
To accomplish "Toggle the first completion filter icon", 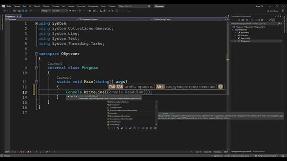I will [x=109, y=128].
